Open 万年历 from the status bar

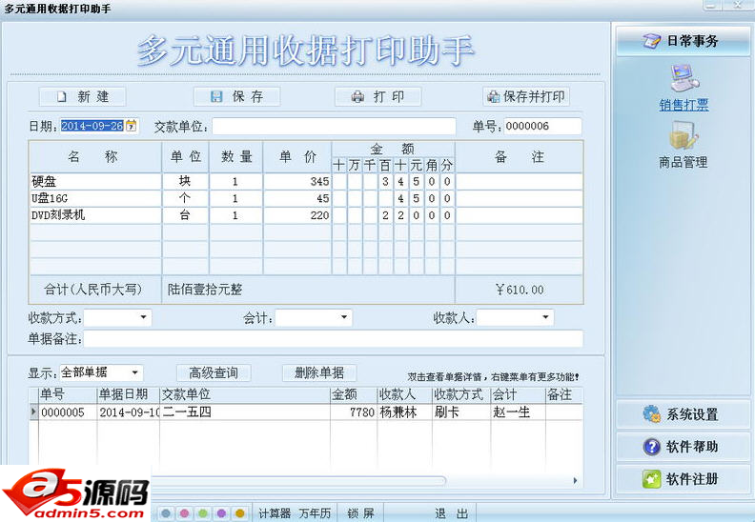[315, 513]
